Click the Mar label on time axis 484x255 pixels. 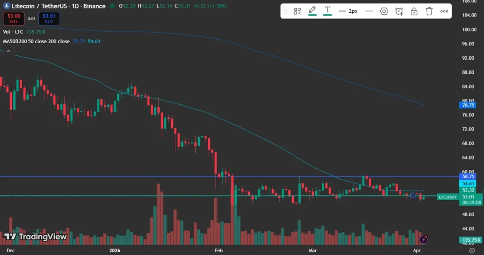(312, 250)
